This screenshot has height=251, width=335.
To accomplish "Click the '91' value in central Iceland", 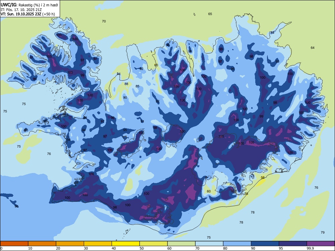I will [142, 121].
